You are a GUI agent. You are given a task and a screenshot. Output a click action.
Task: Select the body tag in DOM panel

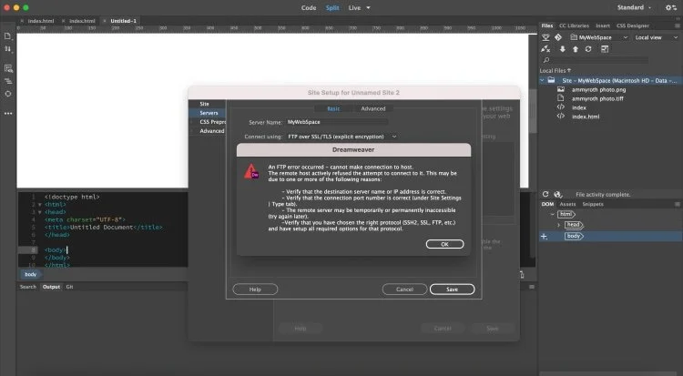[x=574, y=236]
